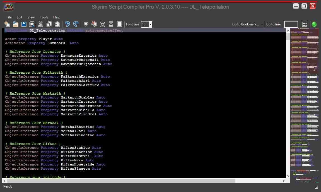Click the vertical scrollbar down arrow

click(x=288, y=176)
